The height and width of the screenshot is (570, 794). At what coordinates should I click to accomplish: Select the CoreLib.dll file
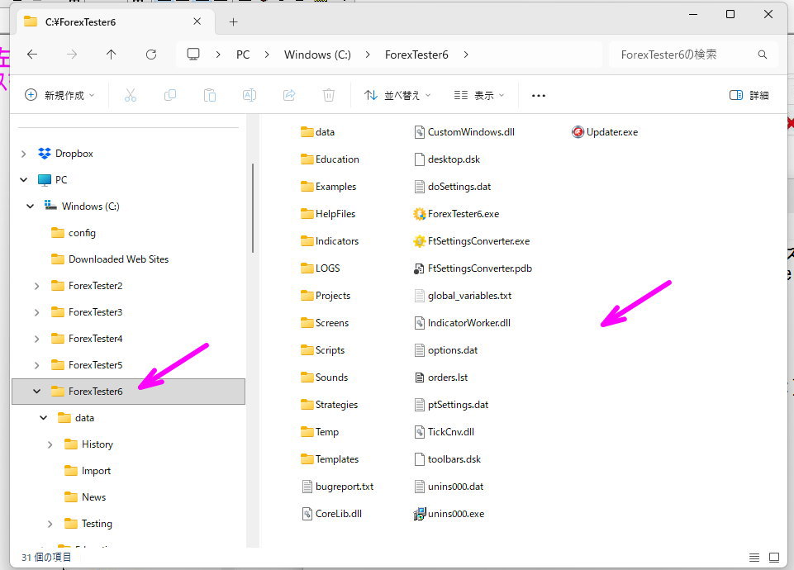click(331, 514)
